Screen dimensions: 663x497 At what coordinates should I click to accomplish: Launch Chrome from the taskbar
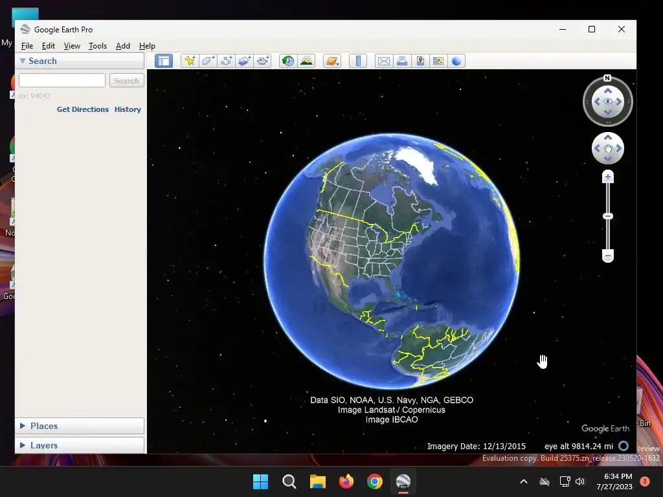[375, 481]
